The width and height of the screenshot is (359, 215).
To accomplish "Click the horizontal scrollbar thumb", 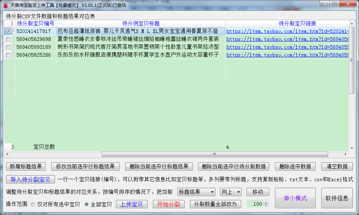I will [215, 154].
